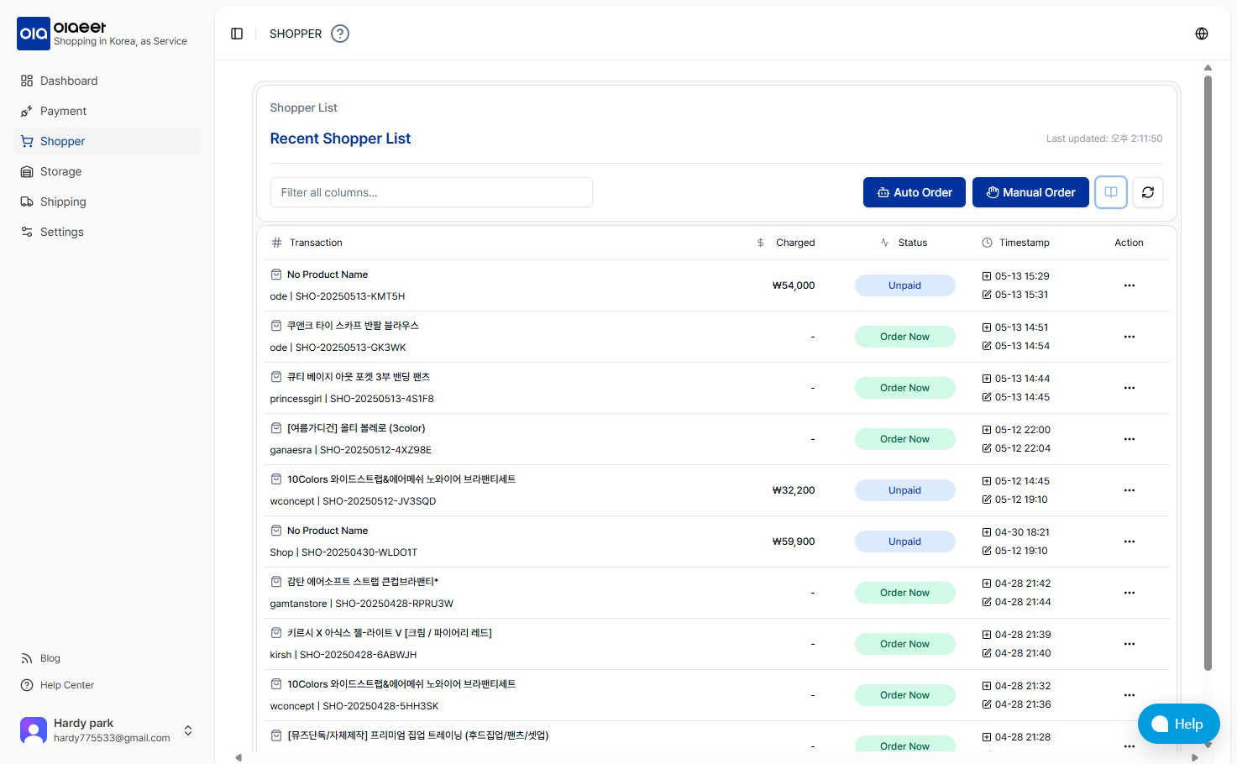1237x764 pixels.
Task: Click Order Now for SHO-20250428-6ABWJH
Action: tap(905, 644)
